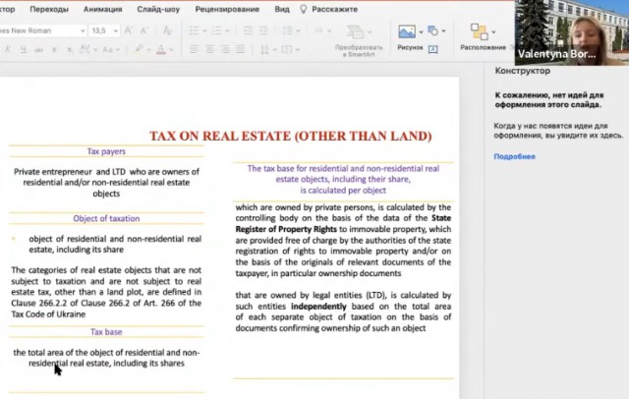
Task: Open the character spacing AV icon
Action: 85,49
